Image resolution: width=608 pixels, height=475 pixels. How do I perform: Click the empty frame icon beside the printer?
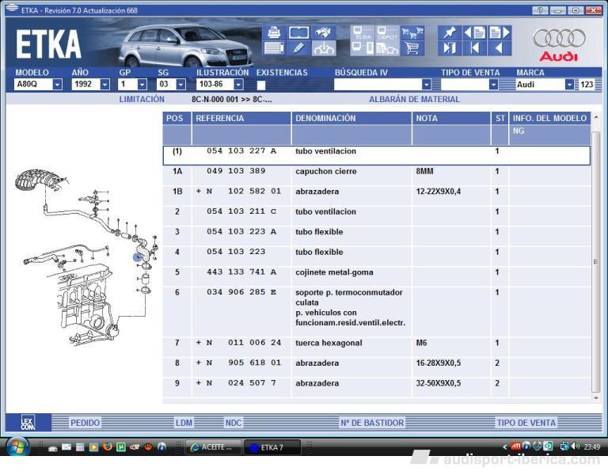298,32
